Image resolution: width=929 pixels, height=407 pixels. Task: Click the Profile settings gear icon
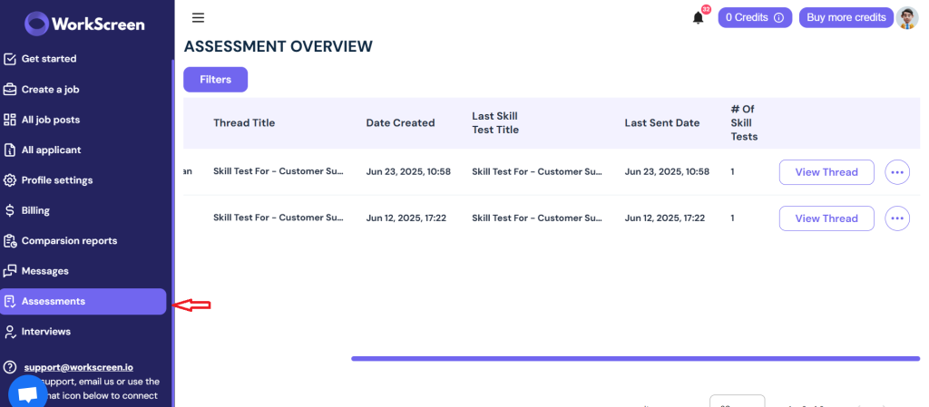[x=10, y=180]
